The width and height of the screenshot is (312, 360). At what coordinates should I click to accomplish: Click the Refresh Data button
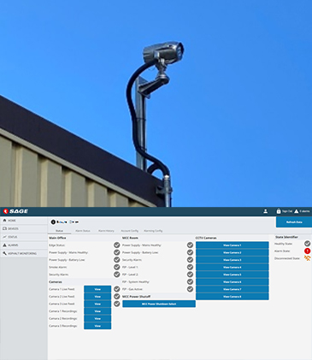294,222
